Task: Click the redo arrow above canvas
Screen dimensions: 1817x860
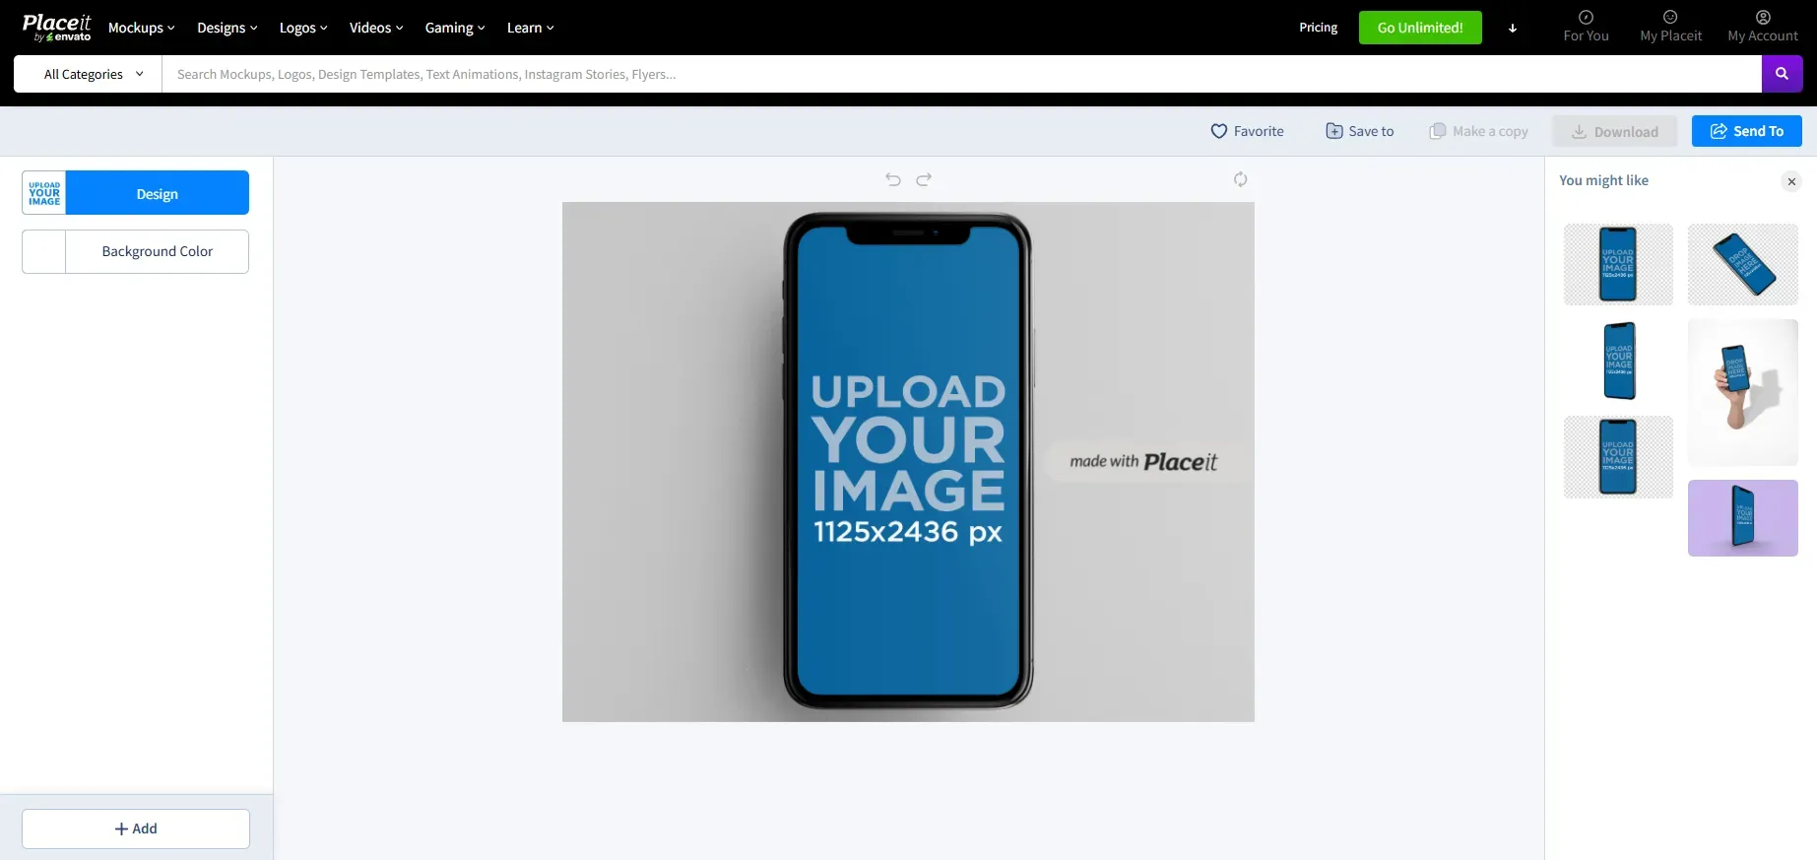Action: (924, 179)
